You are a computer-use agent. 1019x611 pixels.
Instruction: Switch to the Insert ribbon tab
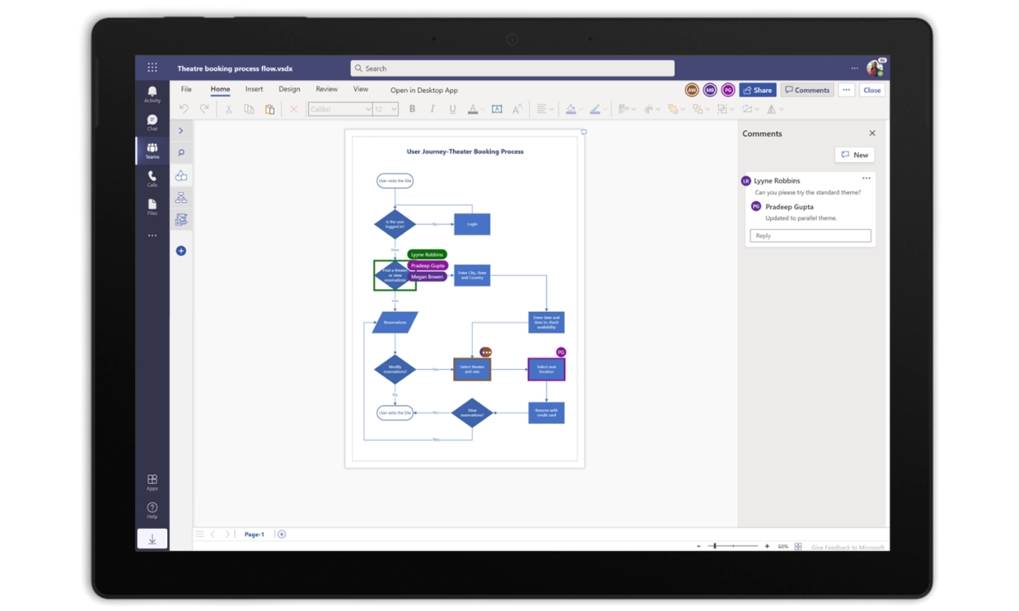point(254,90)
